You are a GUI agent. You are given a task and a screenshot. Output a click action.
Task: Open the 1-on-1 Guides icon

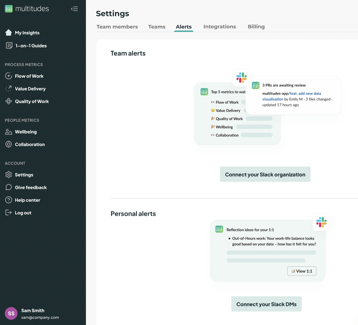coord(9,46)
